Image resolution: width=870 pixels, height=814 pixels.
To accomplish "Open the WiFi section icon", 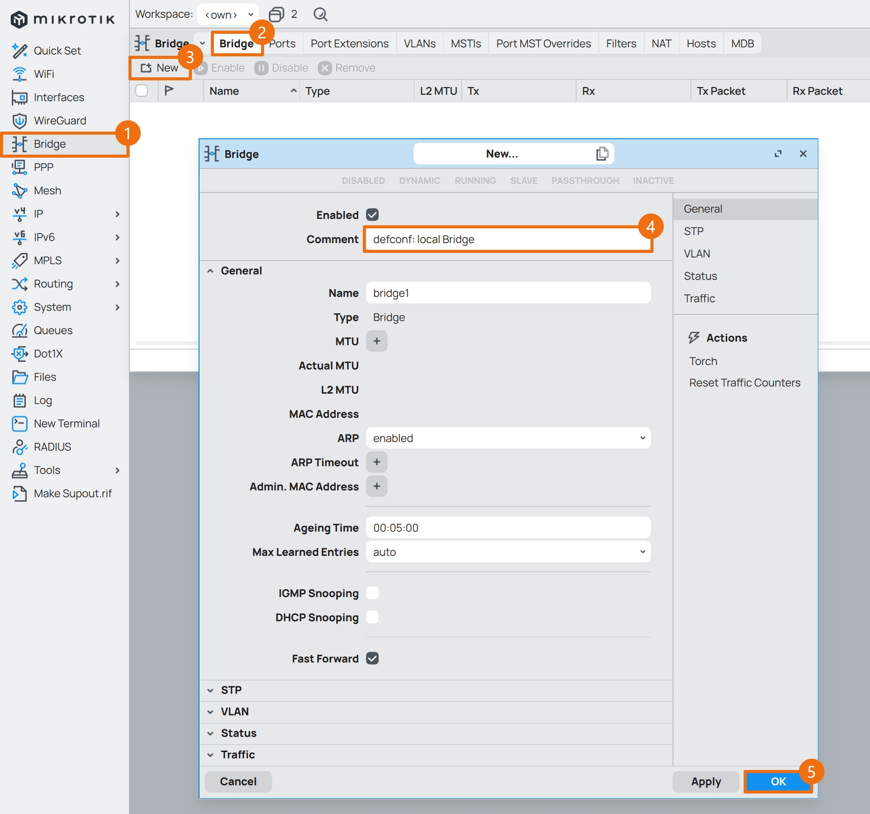I will coord(19,74).
